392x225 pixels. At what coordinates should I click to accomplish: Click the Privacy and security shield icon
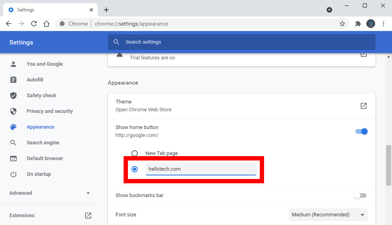pyautogui.click(x=13, y=111)
